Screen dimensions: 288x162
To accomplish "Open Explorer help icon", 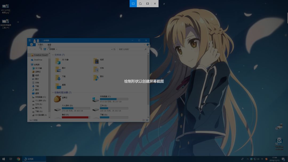I will (x=148, y=45).
